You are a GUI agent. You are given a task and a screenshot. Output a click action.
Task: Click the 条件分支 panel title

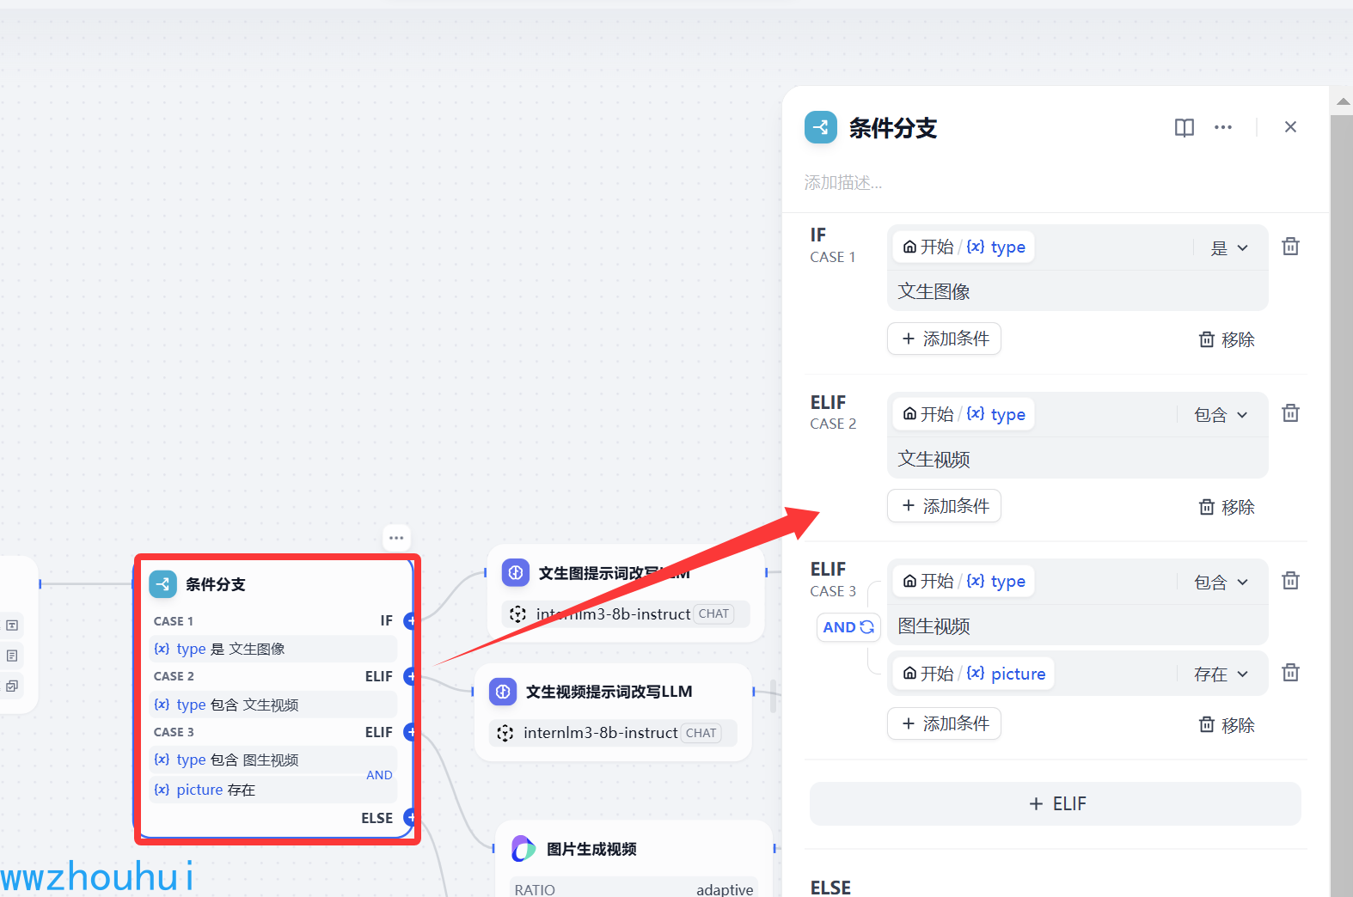tap(893, 128)
